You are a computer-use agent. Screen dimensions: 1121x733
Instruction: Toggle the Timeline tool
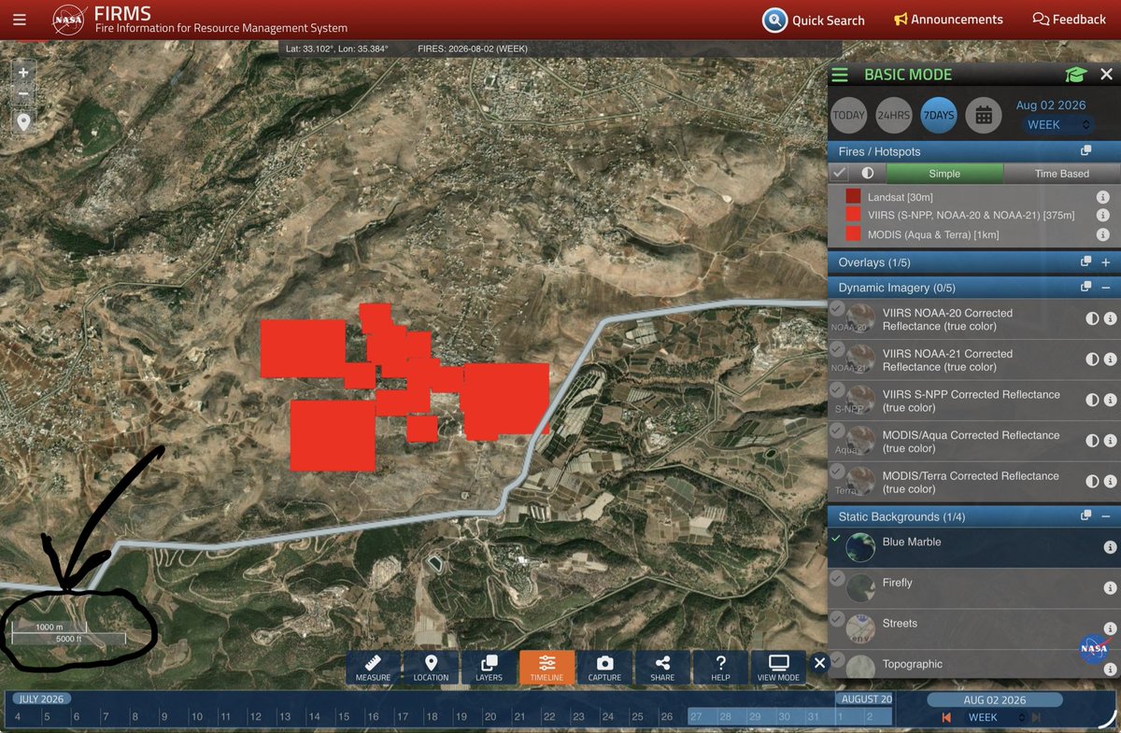click(546, 667)
